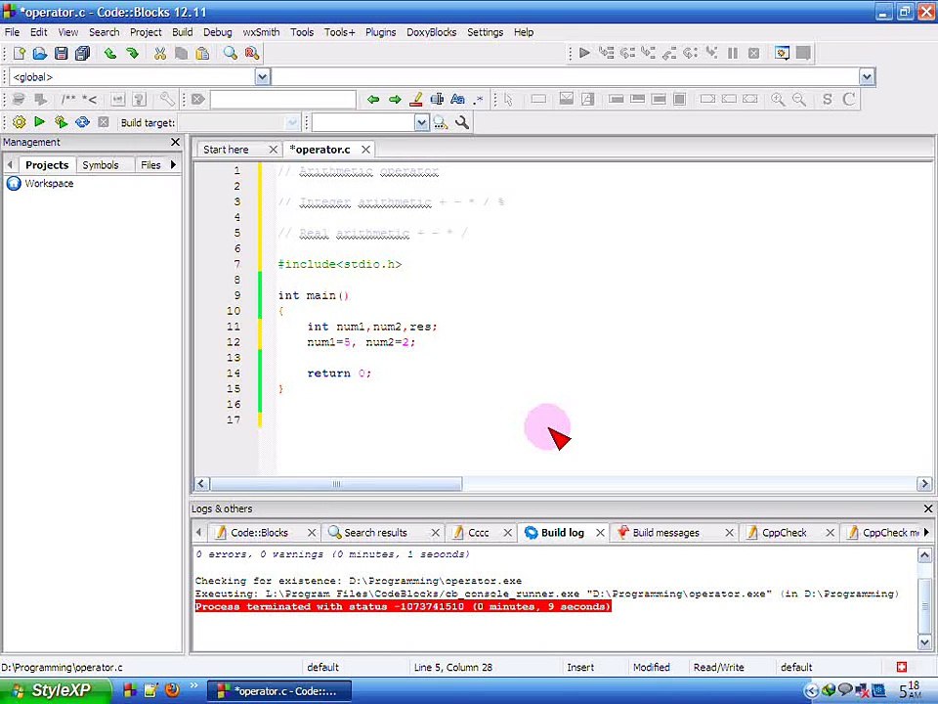Show more log tabs with the right arrow
The height and width of the screenshot is (704, 938).
tap(926, 532)
